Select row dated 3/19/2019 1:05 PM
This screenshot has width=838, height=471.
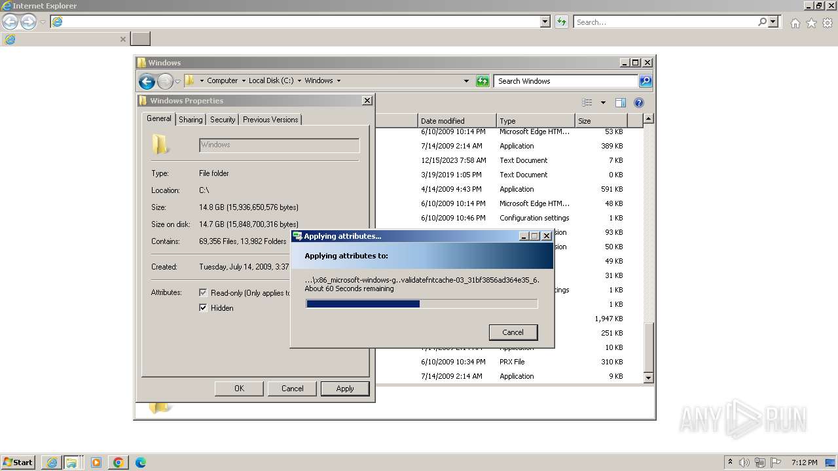(511, 175)
